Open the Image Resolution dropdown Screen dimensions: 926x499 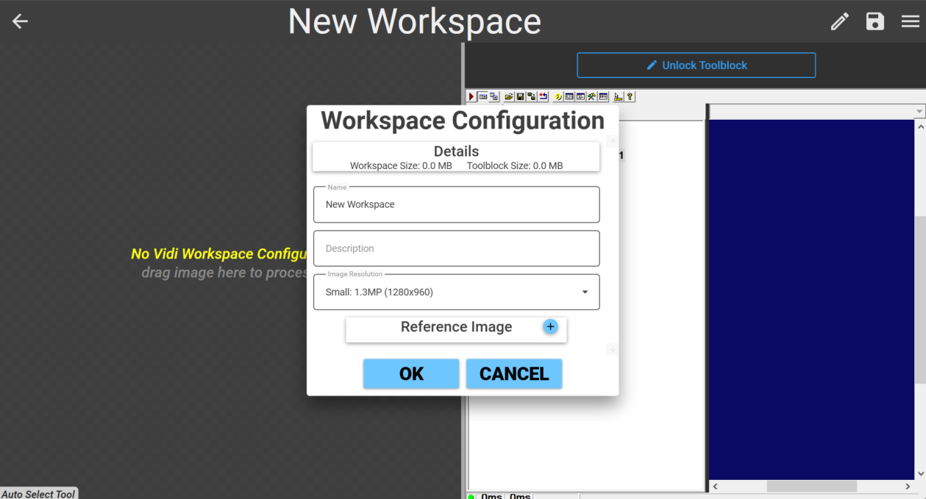click(456, 292)
